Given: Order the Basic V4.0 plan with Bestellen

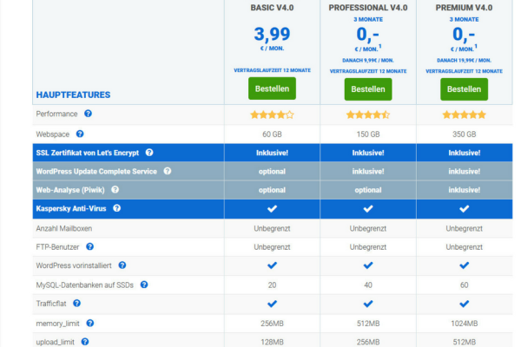Looking at the screenshot, I should pos(272,88).
